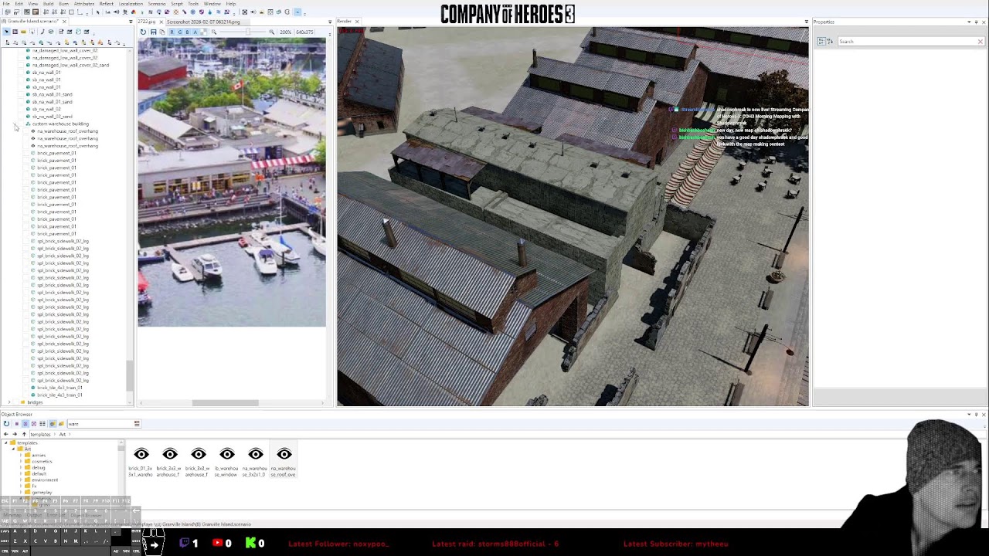Clear the Object Browser search filter icon

click(x=137, y=424)
